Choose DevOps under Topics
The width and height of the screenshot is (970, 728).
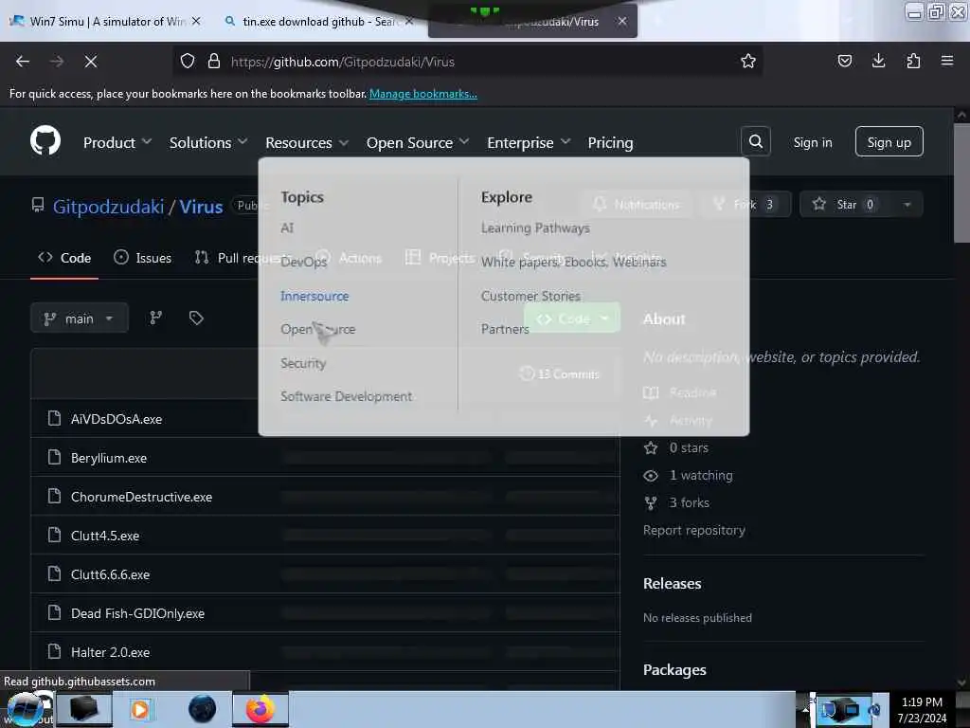click(x=303, y=262)
